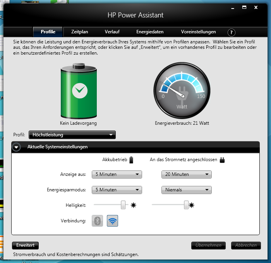Click the Stromverbrauch und Kostenberechnungen note
Viewport: 271px width, 263px height.
click(76, 254)
